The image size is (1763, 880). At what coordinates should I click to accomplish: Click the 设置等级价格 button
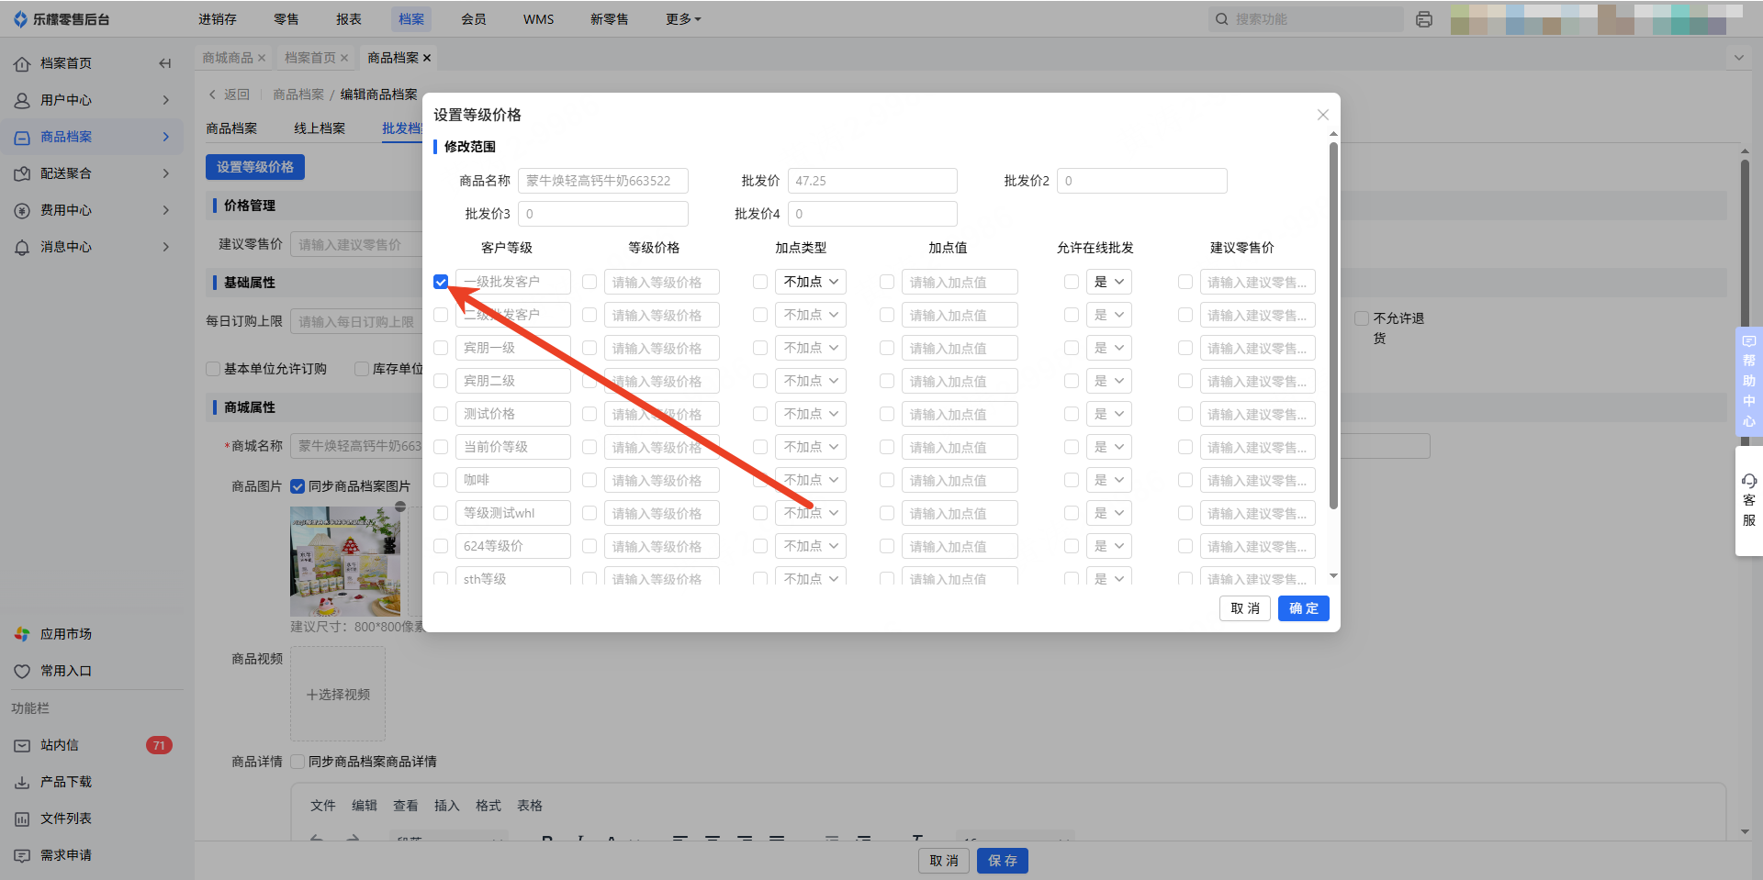pyautogui.click(x=255, y=167)
